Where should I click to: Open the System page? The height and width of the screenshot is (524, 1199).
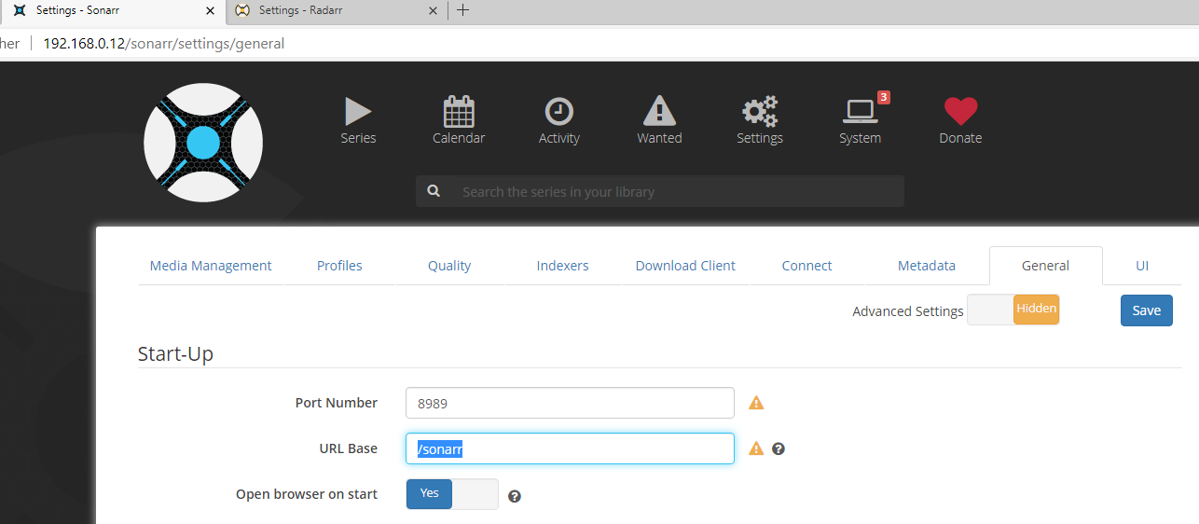tap(860, 120)
